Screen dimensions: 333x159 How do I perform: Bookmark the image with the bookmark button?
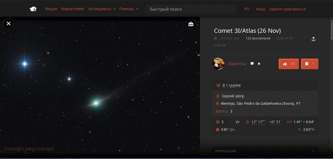[x=309, y=64]
